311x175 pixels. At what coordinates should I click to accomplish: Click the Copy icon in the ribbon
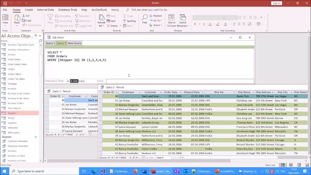point(23,20)
